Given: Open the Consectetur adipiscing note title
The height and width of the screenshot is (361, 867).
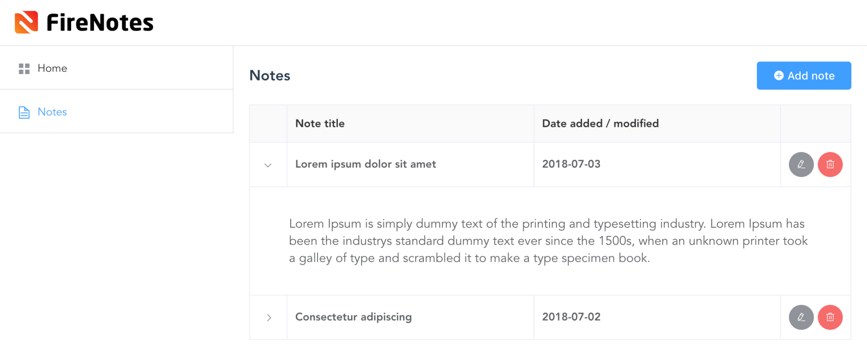Looking at the screenshot, I should [x=353, y=316].
